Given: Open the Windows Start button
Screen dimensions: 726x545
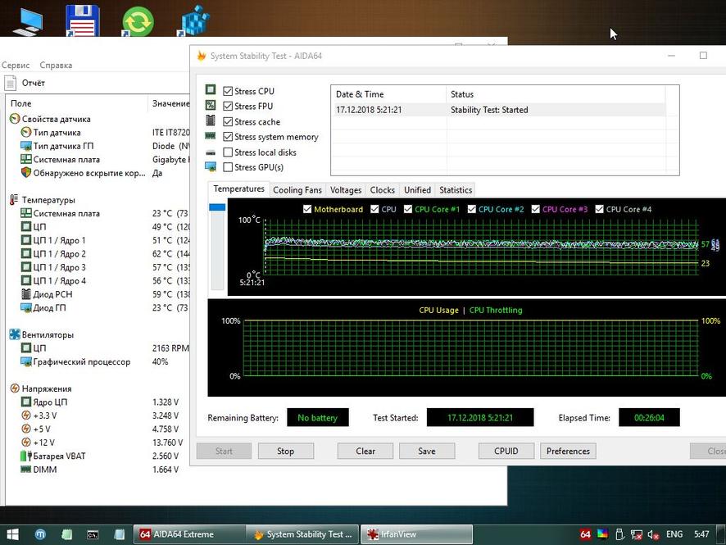Looking at the screenshot, I should (x=12, y=534).
